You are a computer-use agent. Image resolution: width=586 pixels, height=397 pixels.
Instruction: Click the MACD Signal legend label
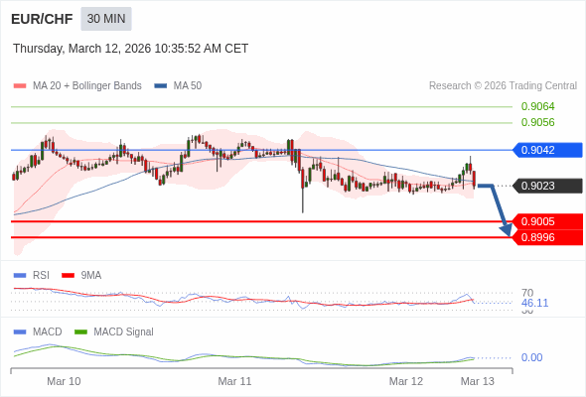click(x=124, y=332)
